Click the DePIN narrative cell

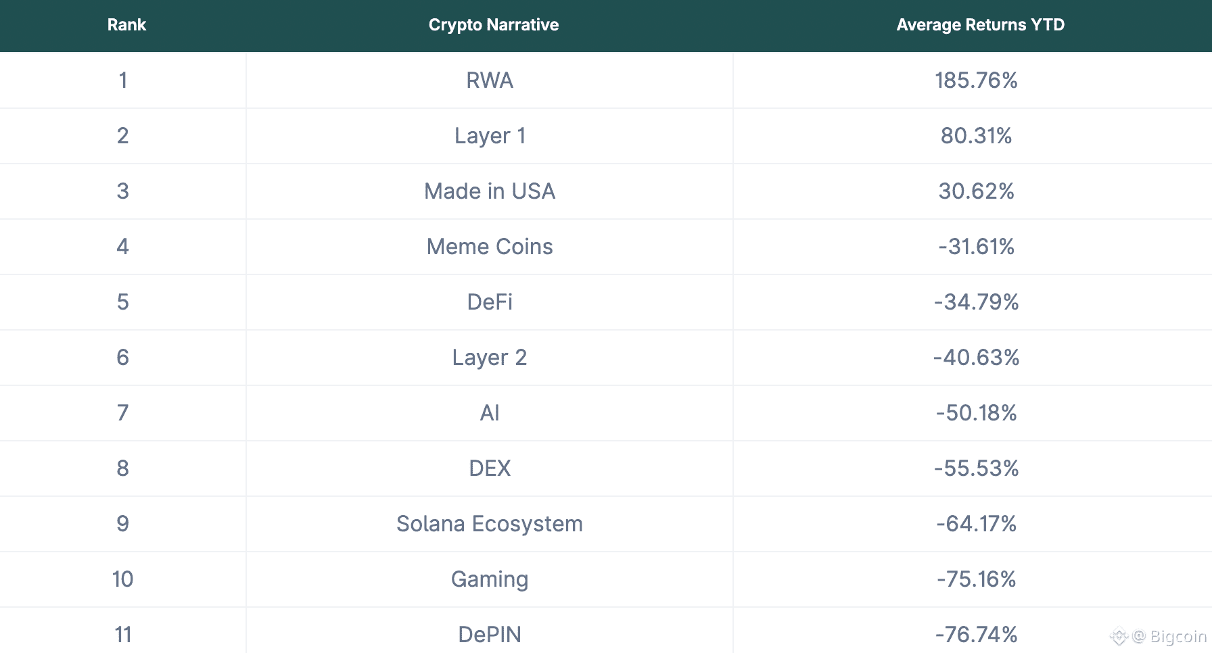pyautogui.click(x=490, y=635)
